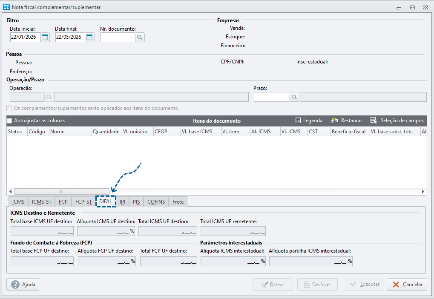The image size is (434, 299).
Task: Click the Desfazer button
Action: coord(317,285)
